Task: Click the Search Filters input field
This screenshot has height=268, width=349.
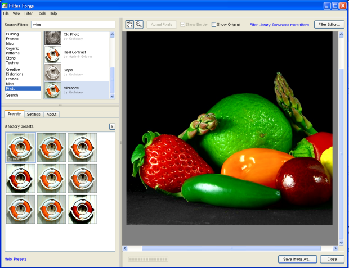Action: pos(73,25)
